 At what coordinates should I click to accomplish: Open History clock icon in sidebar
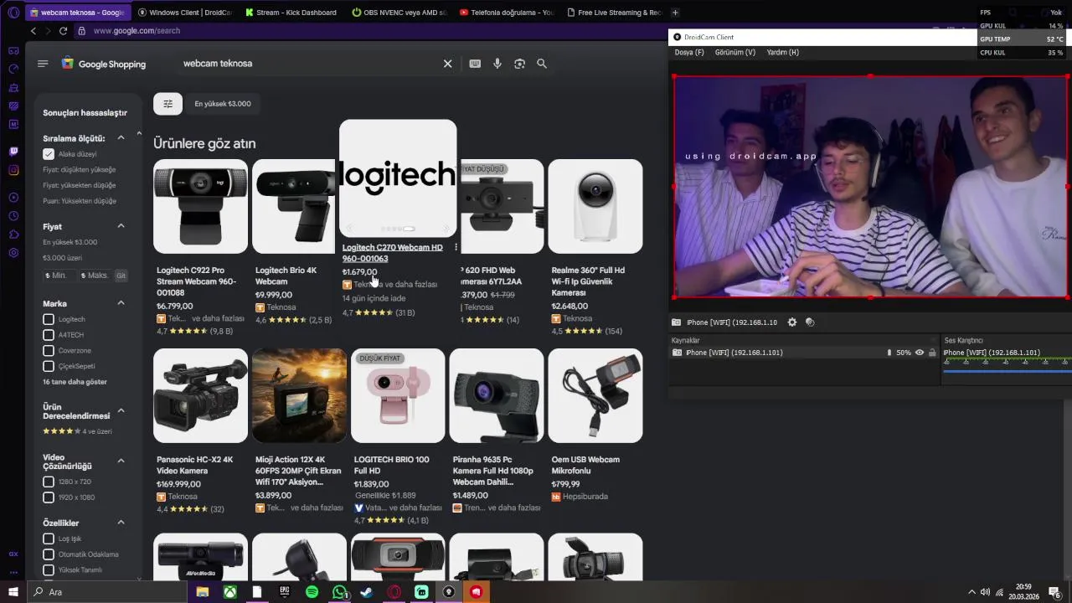[13, 216]
